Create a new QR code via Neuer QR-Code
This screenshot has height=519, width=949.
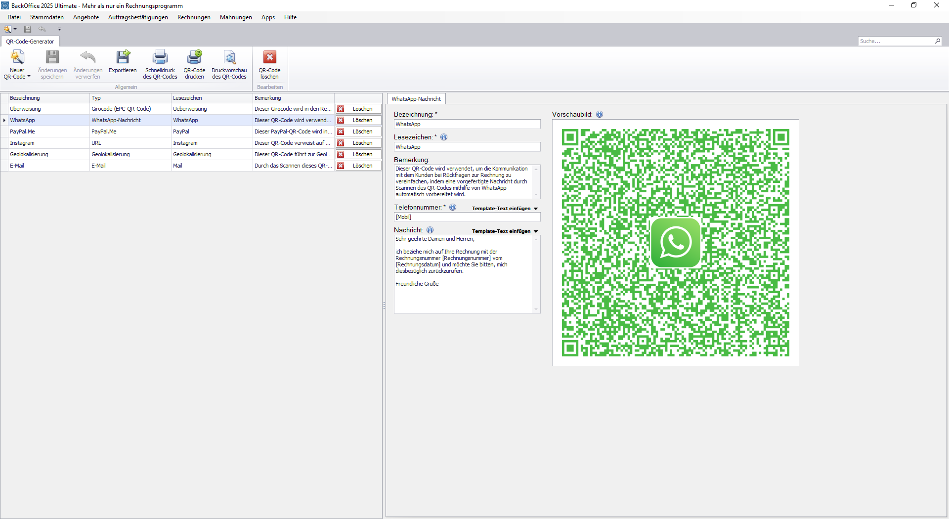point(17,64)
